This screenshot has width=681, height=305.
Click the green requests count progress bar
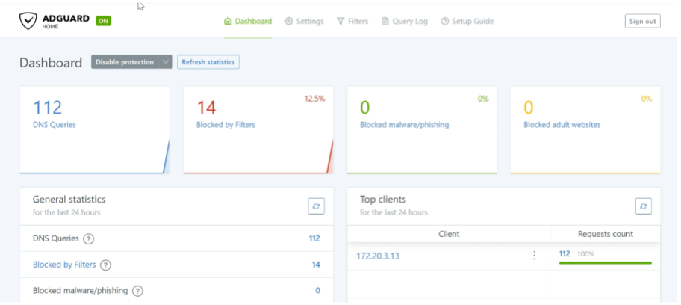click(x=605, y=263)
